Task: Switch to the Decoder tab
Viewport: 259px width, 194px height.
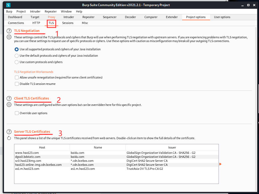Action: pyautogui.click(x=130, y=17)
